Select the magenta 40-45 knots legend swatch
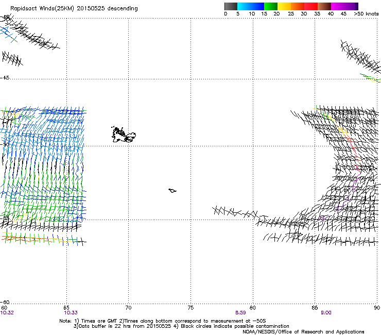 point(338,6)
